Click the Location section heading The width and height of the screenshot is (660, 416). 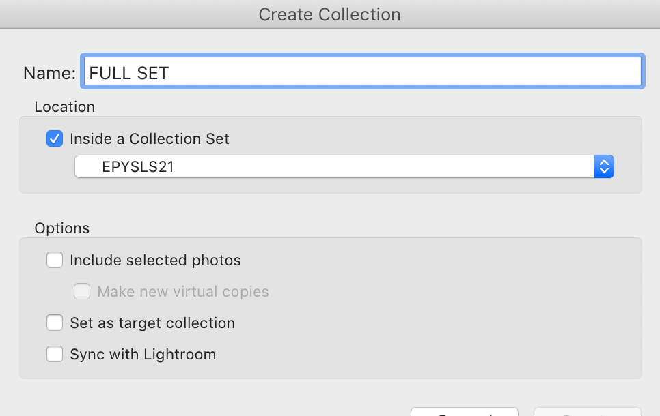64,107
